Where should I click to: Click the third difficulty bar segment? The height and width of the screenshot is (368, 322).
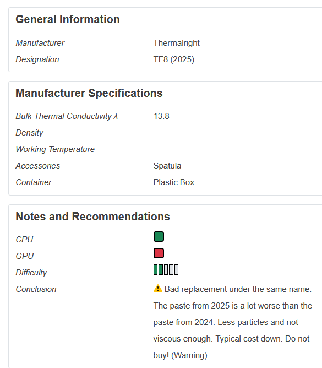166,269
